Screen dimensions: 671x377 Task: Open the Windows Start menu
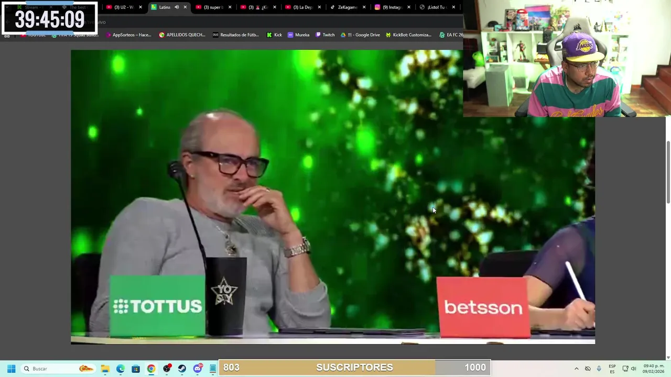11,369
